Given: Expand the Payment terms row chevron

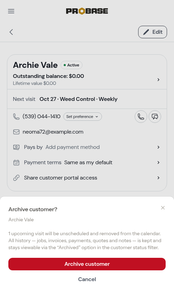Looking at the screenshot, I should (x=158, y=162).
